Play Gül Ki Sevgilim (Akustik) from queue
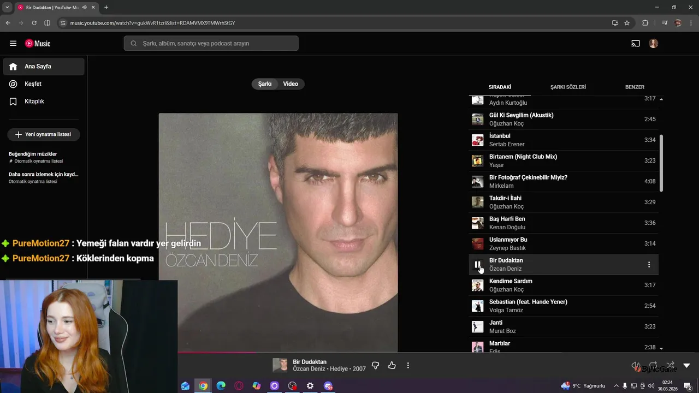This screenshot has width=699, height=393. click(x=564, y=119)
